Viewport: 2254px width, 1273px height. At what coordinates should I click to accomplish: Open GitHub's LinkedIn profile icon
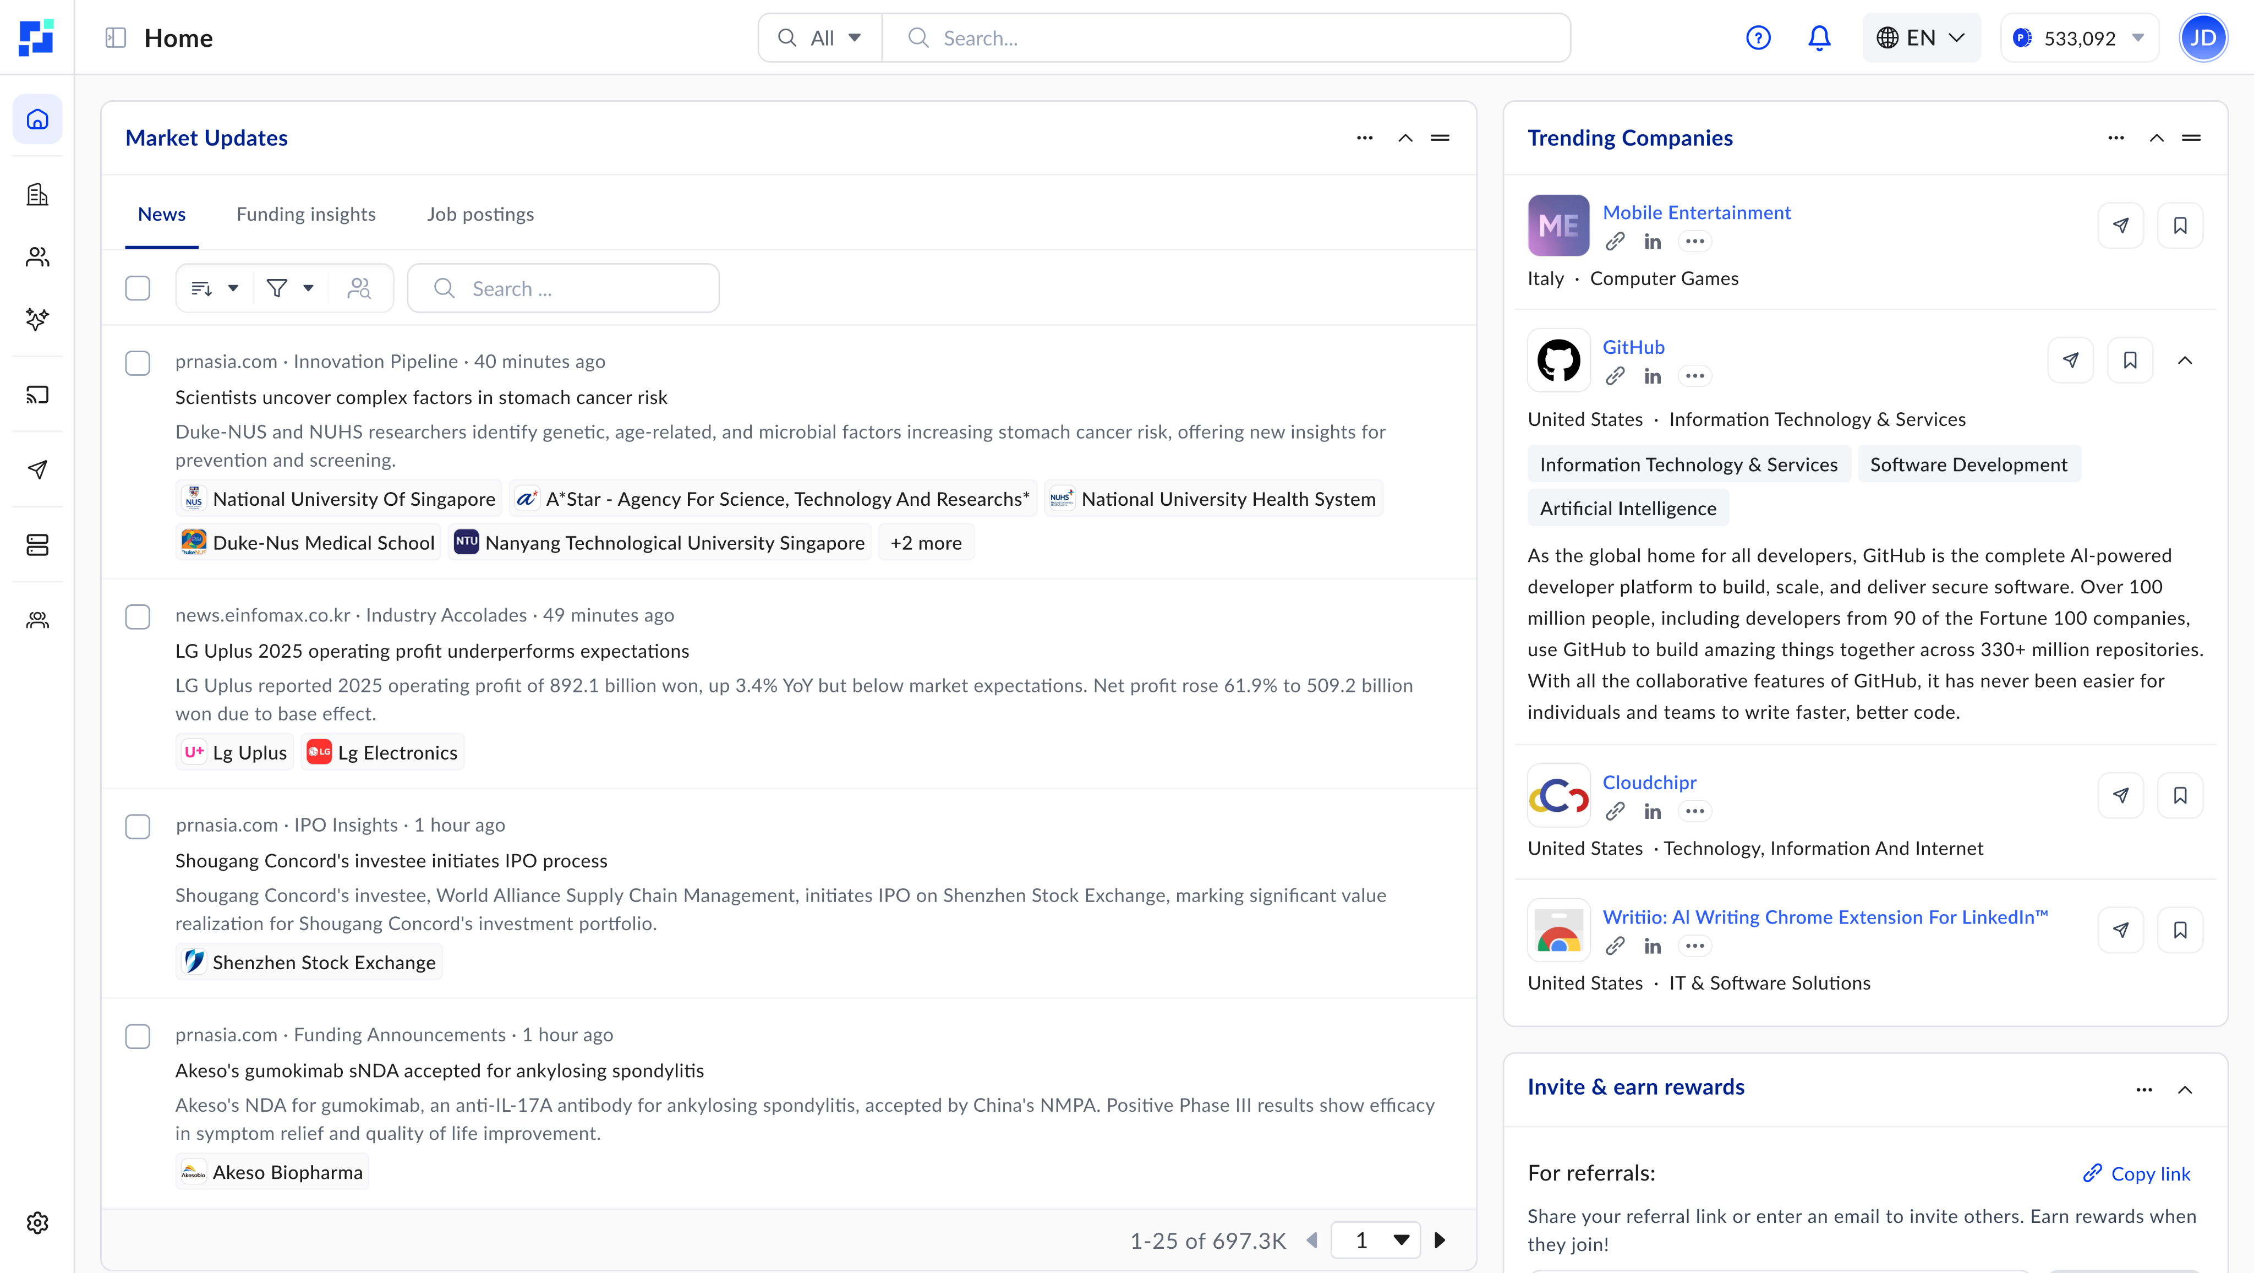coord(1652,376)
